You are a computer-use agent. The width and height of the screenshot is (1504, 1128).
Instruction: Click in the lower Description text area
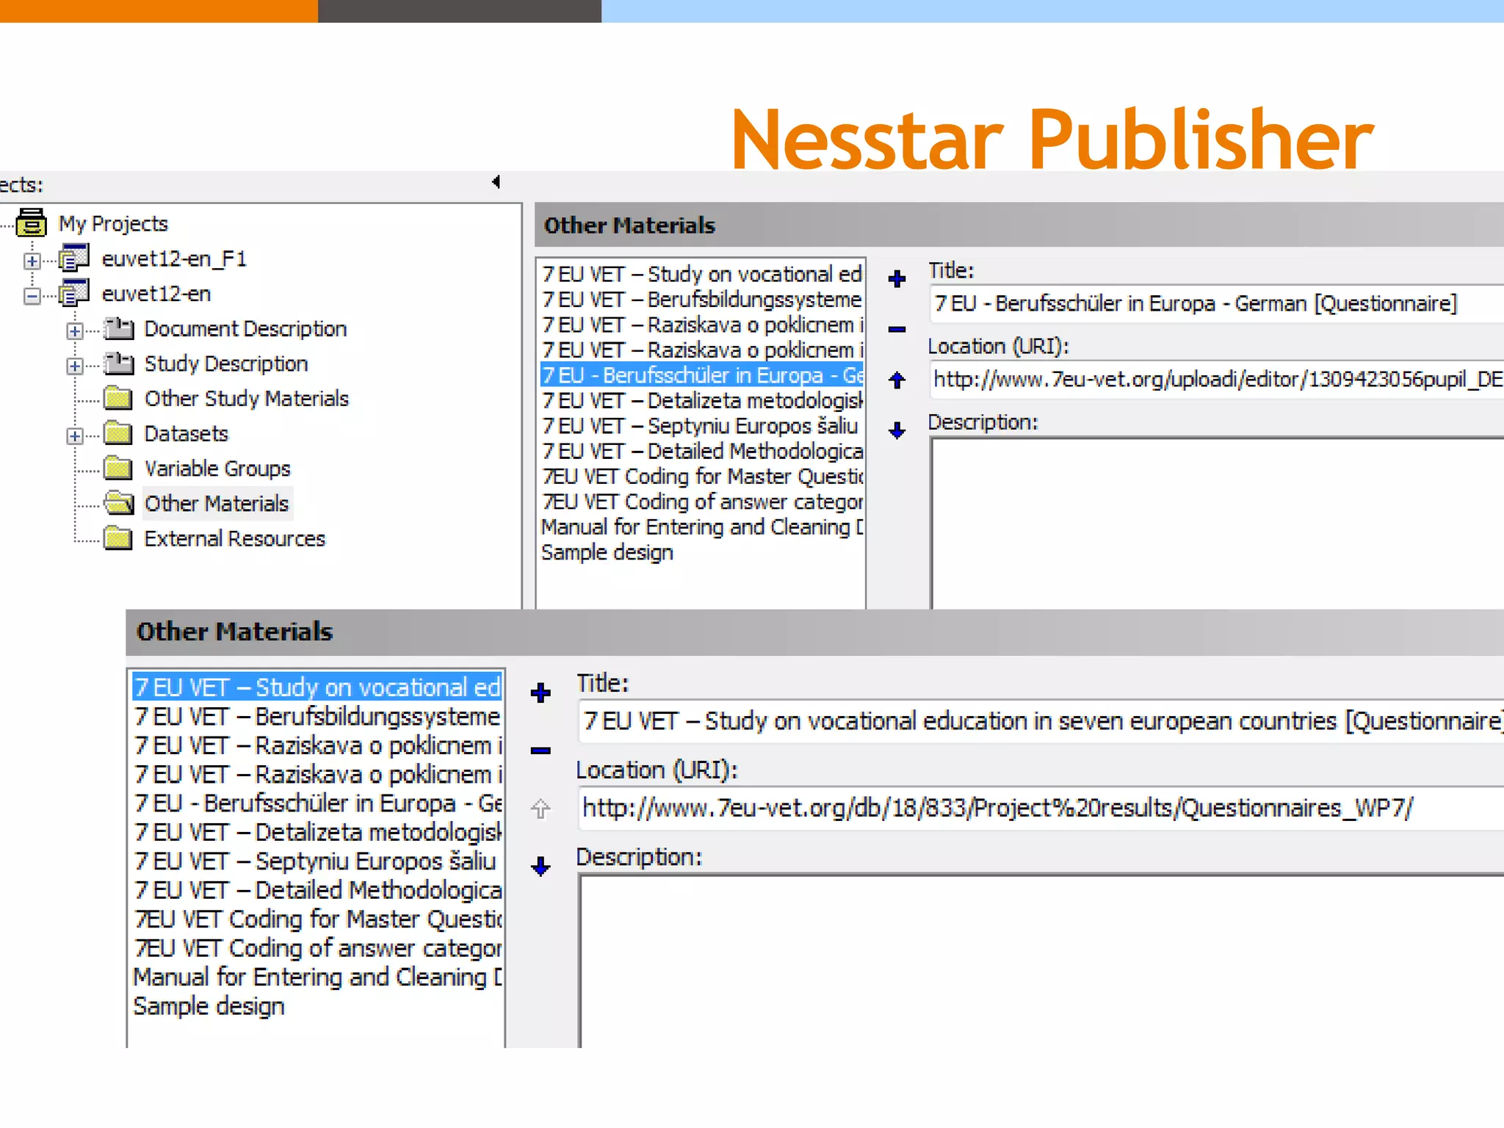point(1041,961)
